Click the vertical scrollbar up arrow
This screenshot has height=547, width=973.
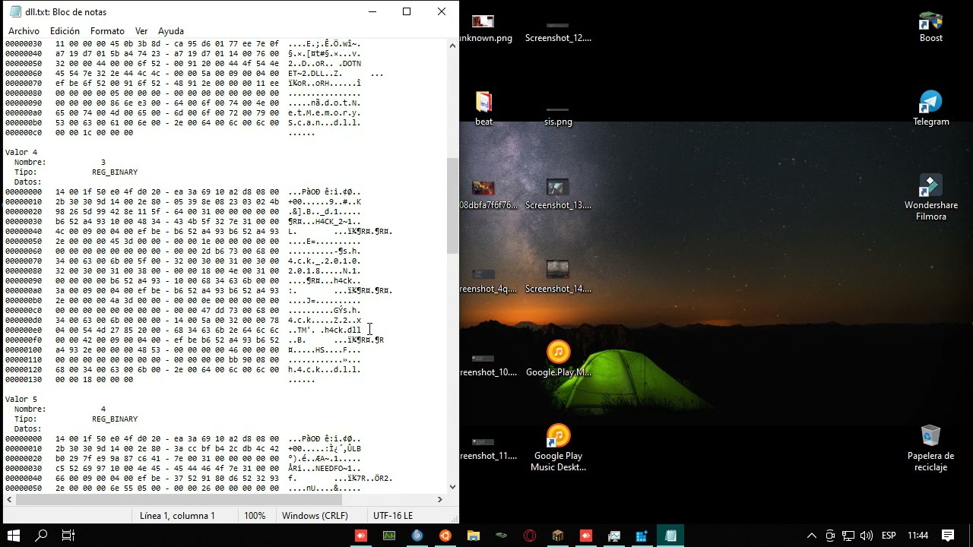(452, 46)
